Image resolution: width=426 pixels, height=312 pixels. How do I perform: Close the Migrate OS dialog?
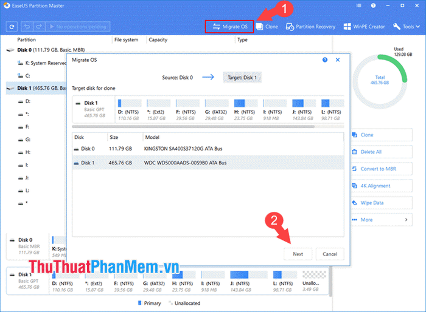pos(338,60)
